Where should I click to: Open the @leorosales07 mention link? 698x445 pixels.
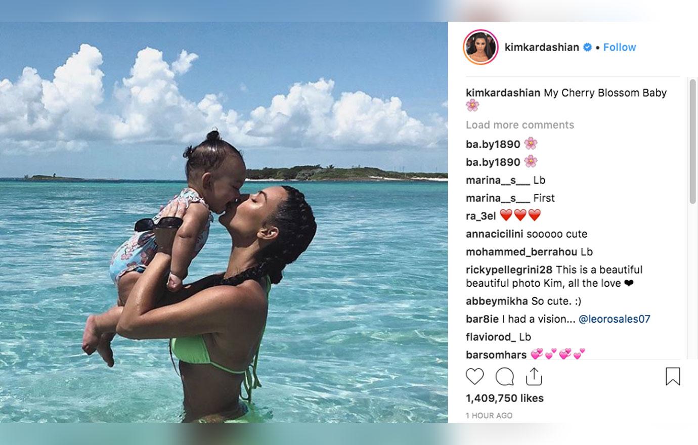pos(615,319)
